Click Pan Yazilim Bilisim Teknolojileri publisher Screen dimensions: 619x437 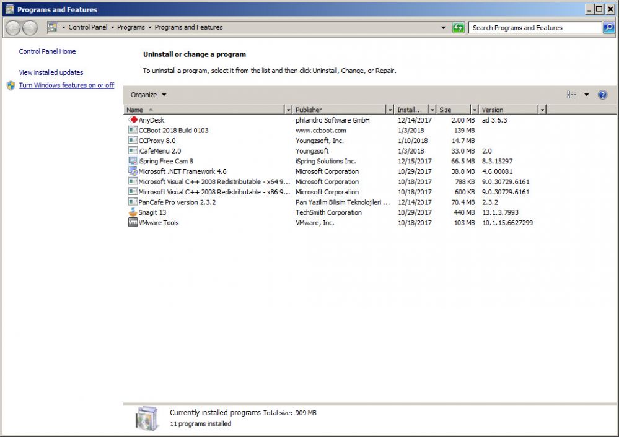pyautogui.click(x=343, y=202)
